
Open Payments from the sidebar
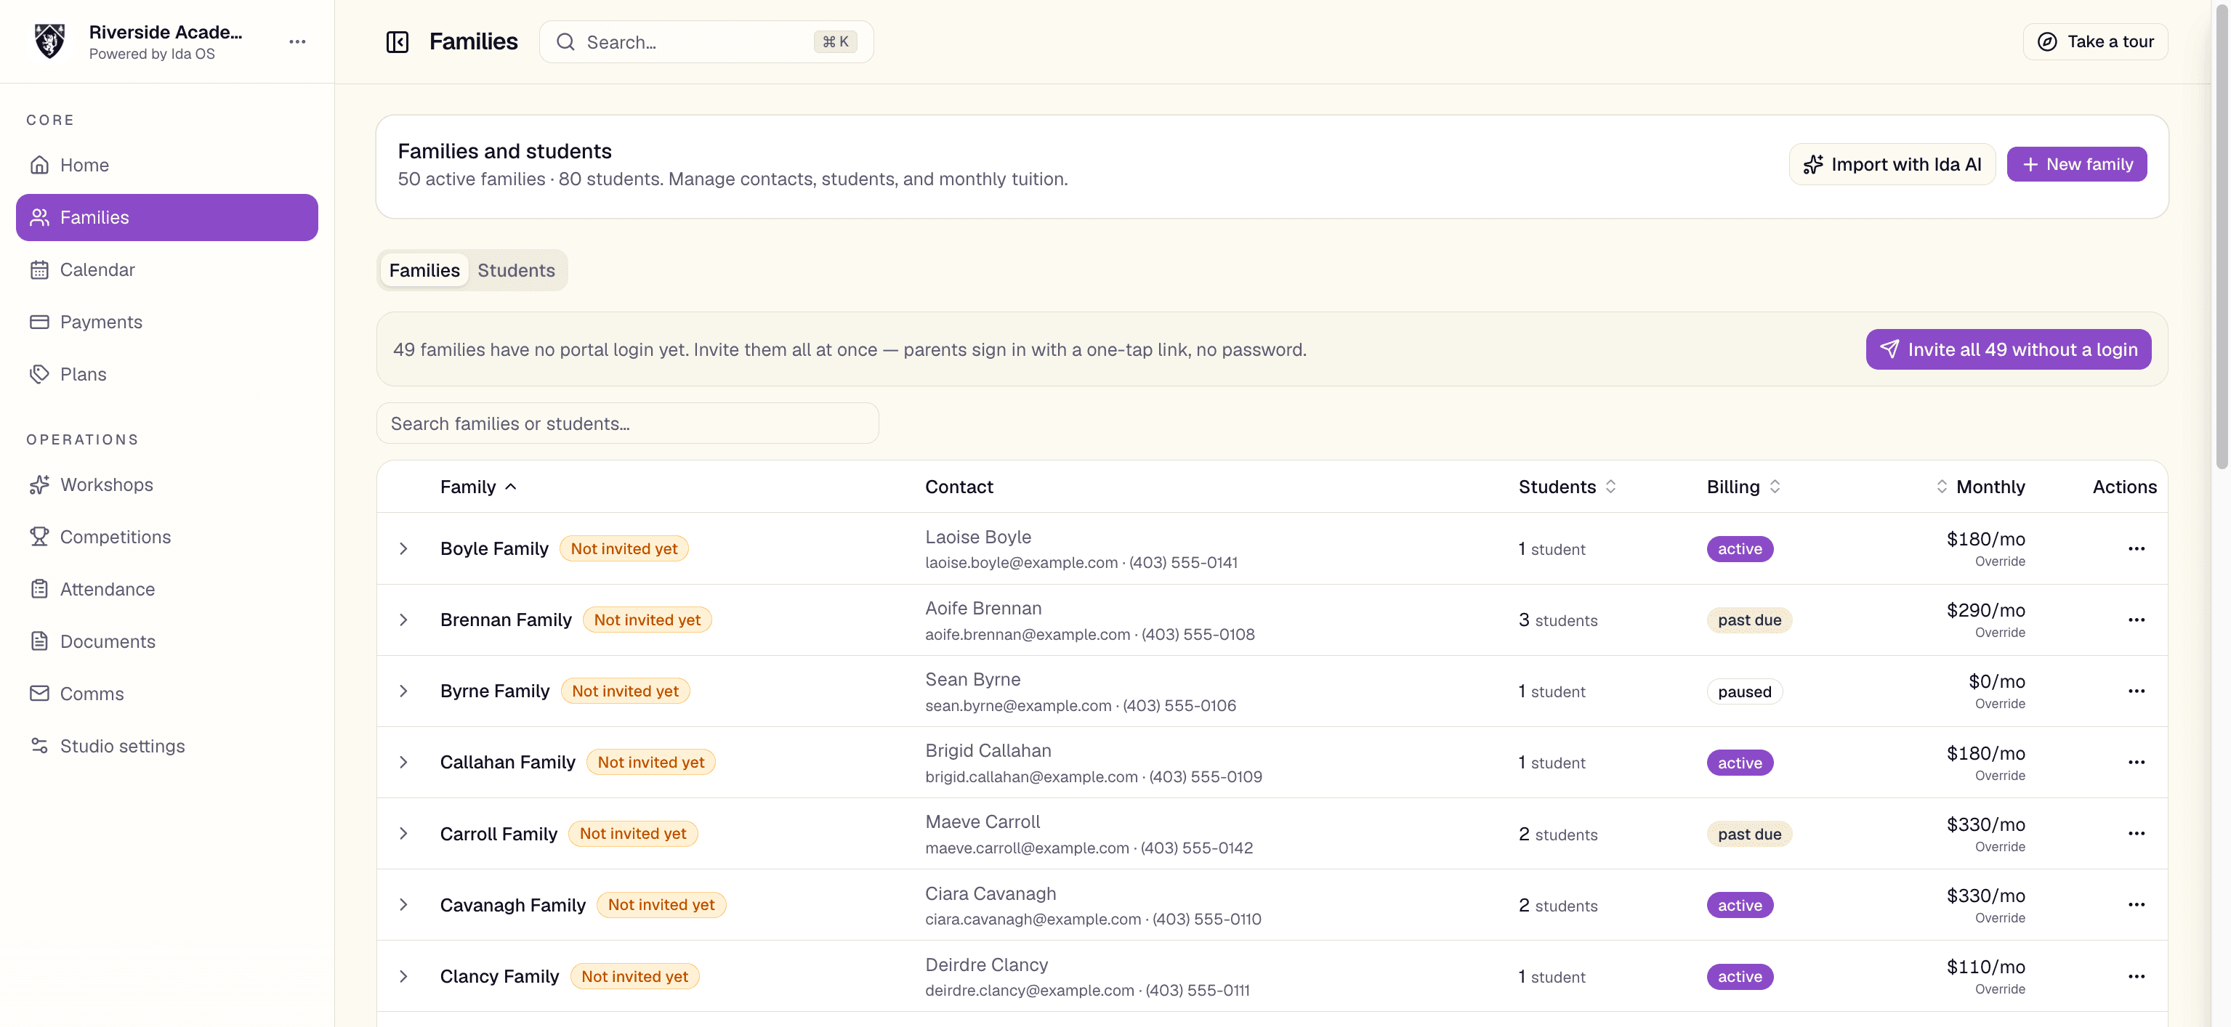[x=167, y=322]
